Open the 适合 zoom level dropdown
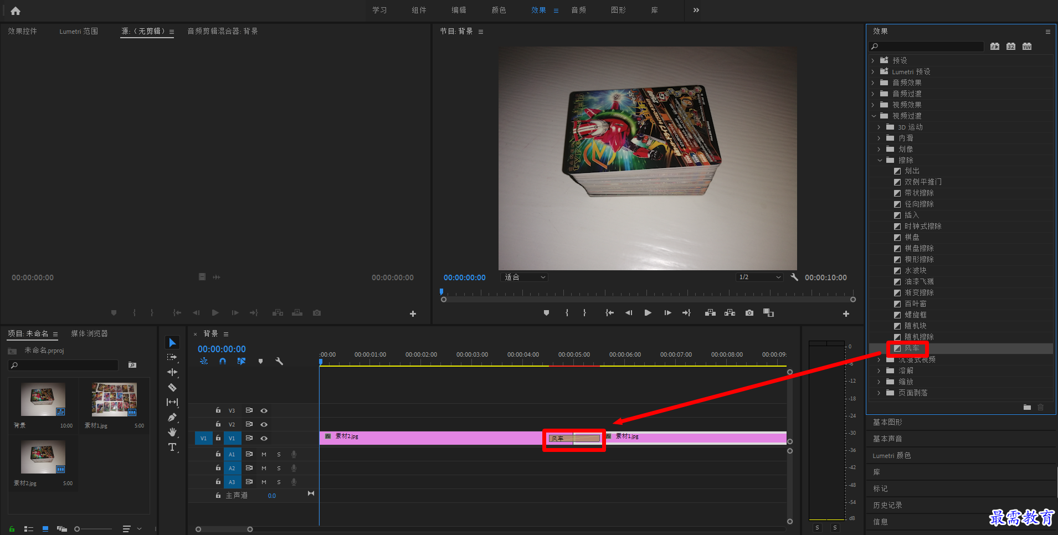1058x535 pixels. (x=524, y=277)
